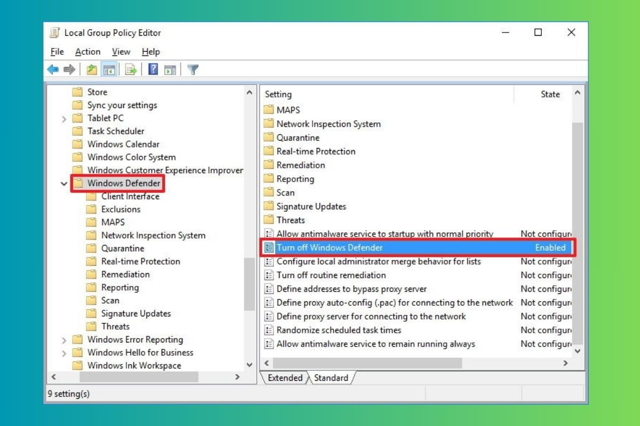The image size is (640, 426).
Task: Open the Help menu
Action: tap(151, 52)
